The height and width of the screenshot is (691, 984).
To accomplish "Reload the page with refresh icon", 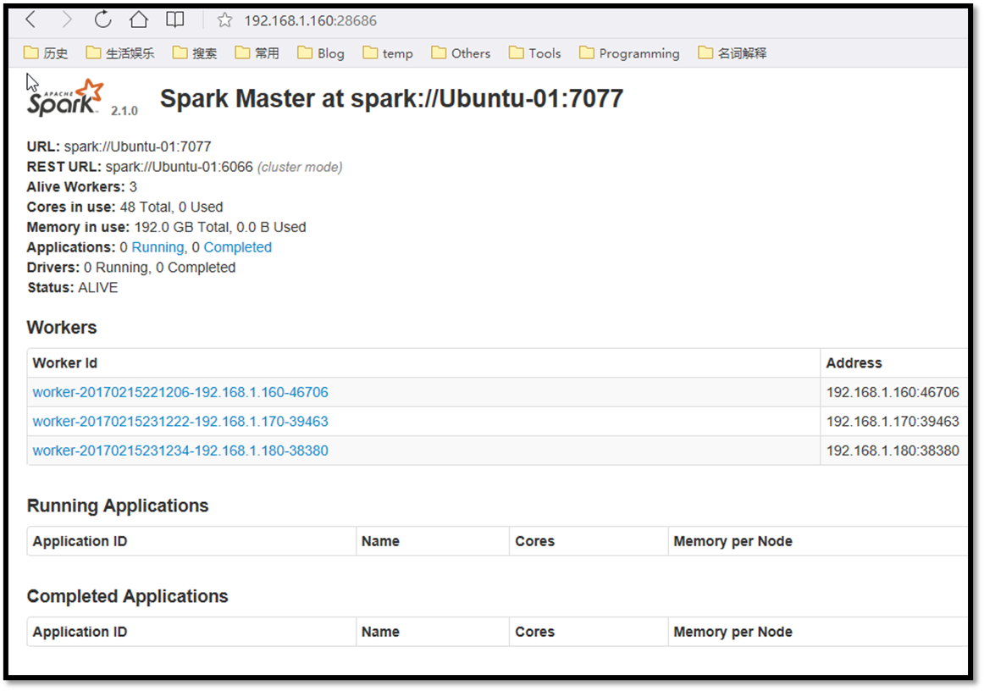I will coord(103,20).
